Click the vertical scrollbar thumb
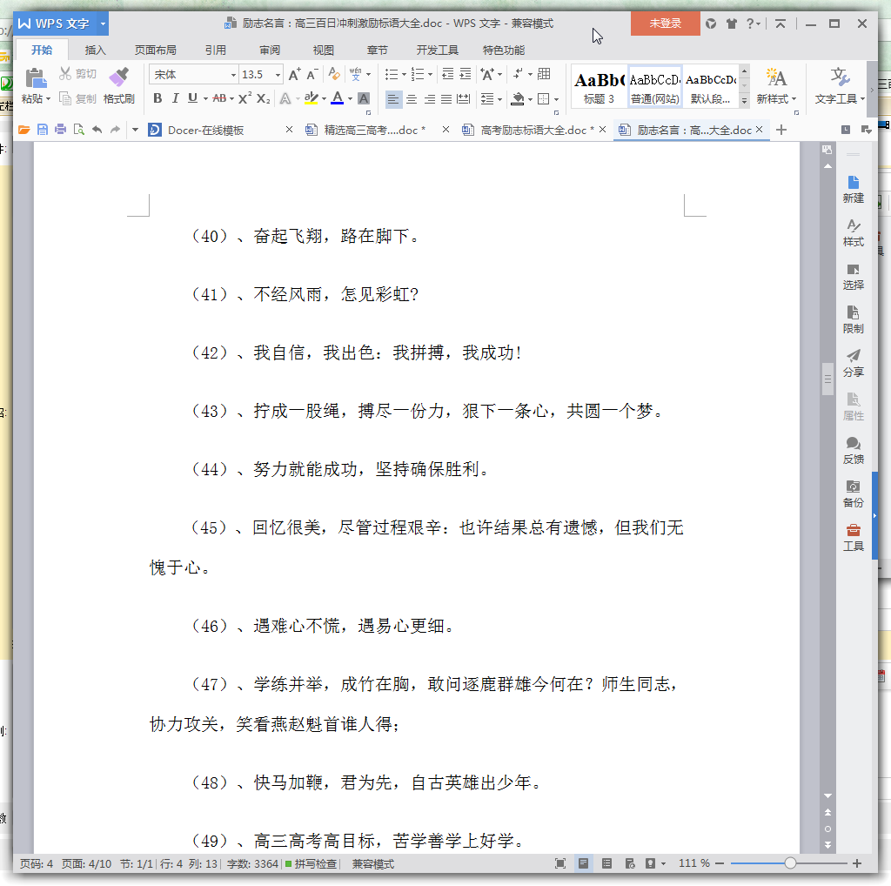Screen dimensions: 891x886 (827, 379)
